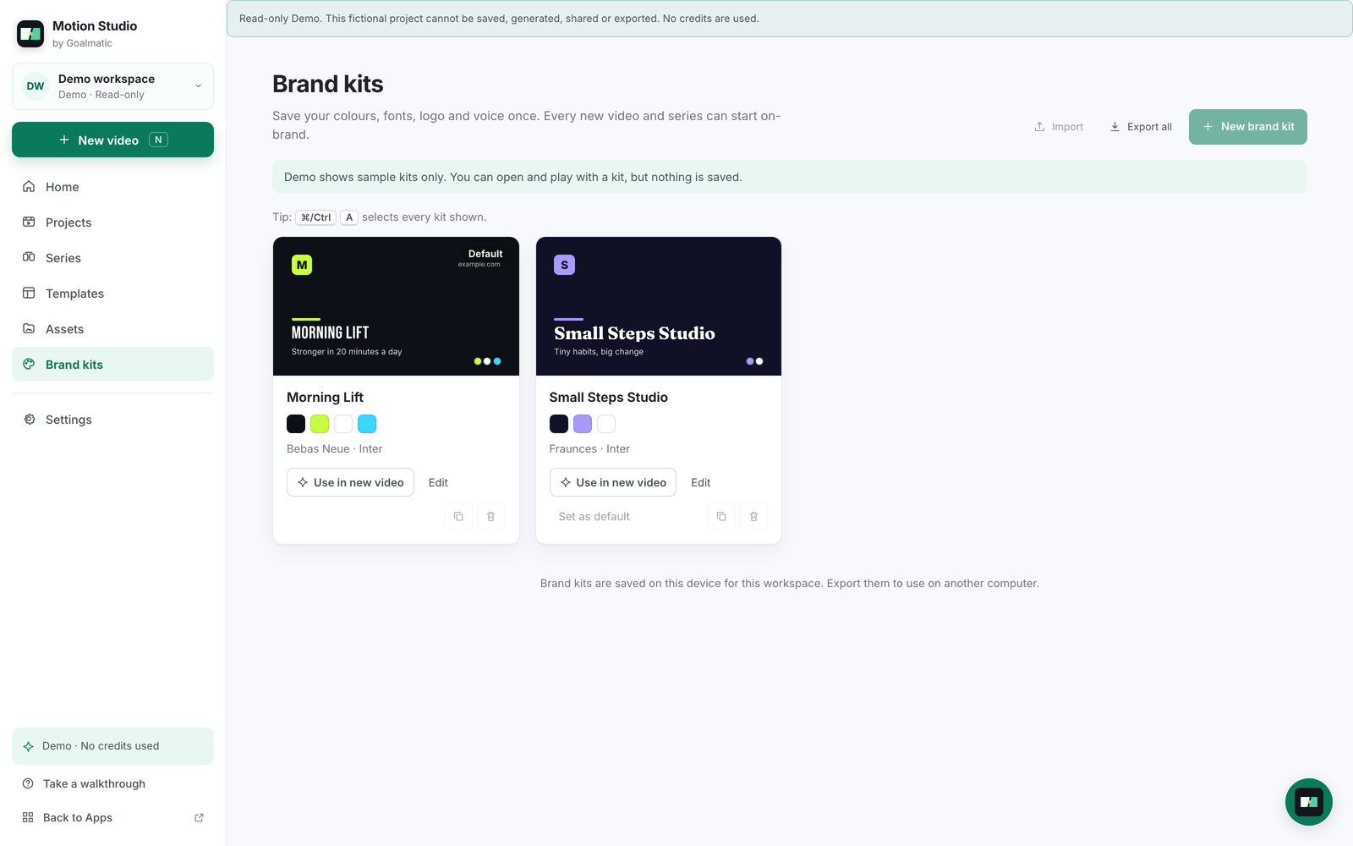Use Morning Lift in new video
This screenshot has width=1353, height=846.
click(x=350, y=482)
